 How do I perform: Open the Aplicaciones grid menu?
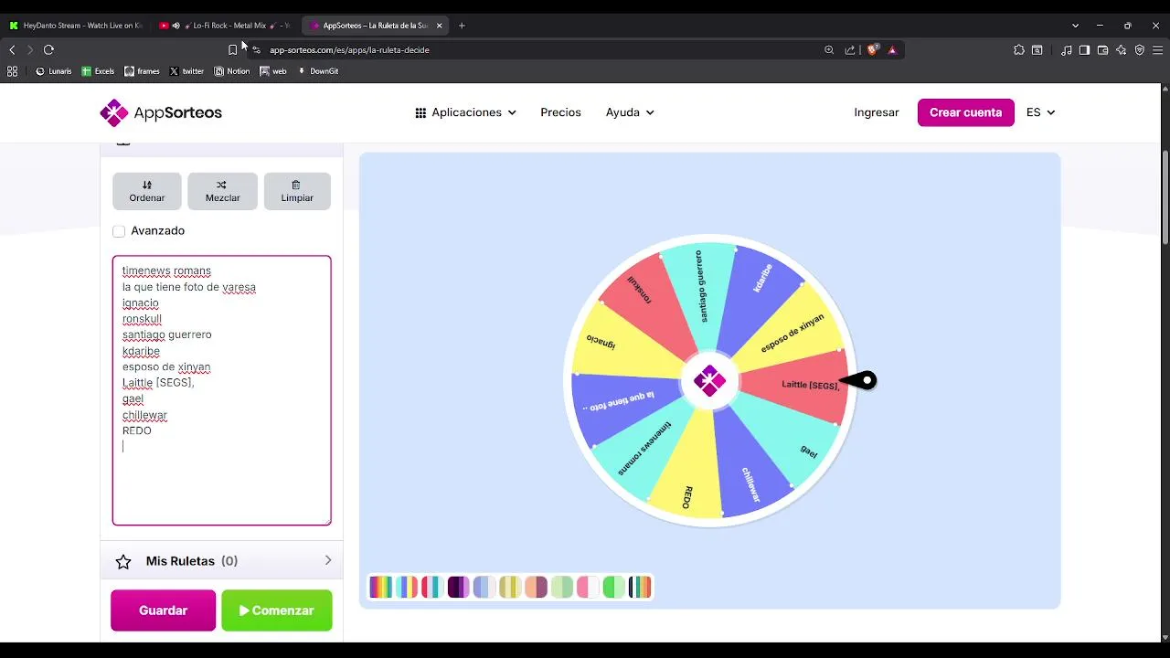tap(465, 112)
